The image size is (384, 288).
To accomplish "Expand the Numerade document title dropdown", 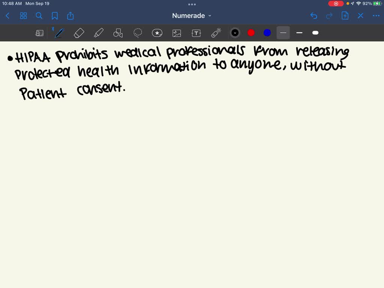I will [192, 16].
